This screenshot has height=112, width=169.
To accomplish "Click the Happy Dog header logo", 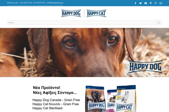I will pos(71,13).
